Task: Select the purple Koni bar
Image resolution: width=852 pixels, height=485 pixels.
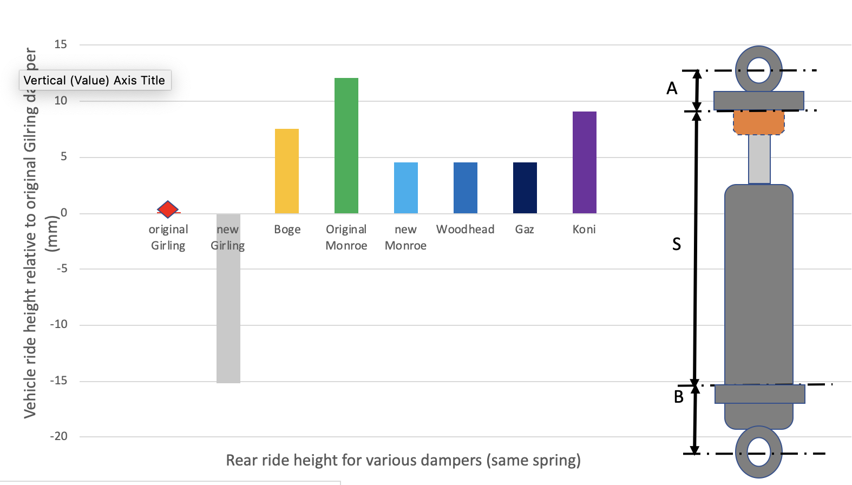Action: (x=585, y=162)
